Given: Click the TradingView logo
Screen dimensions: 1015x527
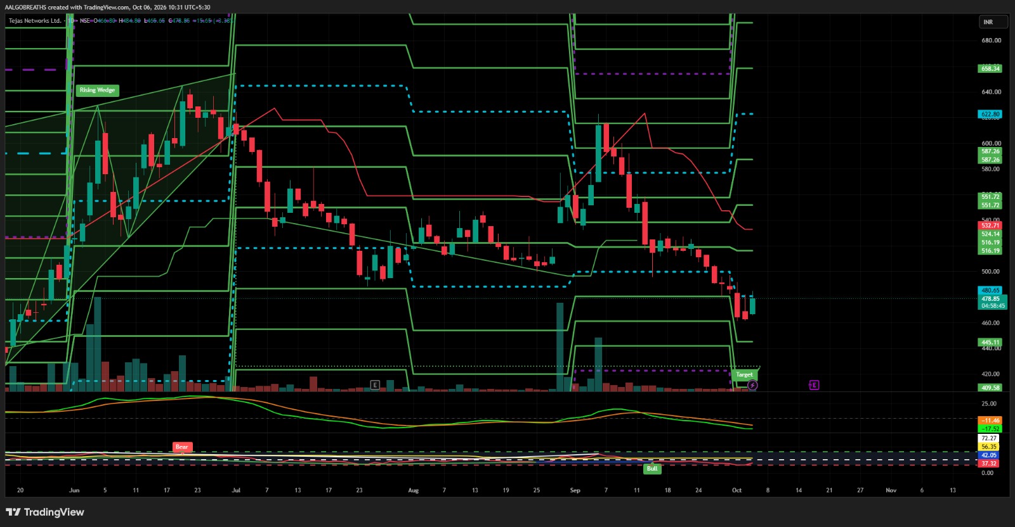Looking at the screenshot, I should point(45,512).
